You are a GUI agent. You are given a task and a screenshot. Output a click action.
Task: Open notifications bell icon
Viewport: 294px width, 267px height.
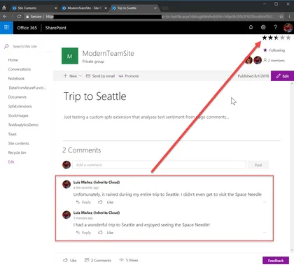click(x=251, y=27)
